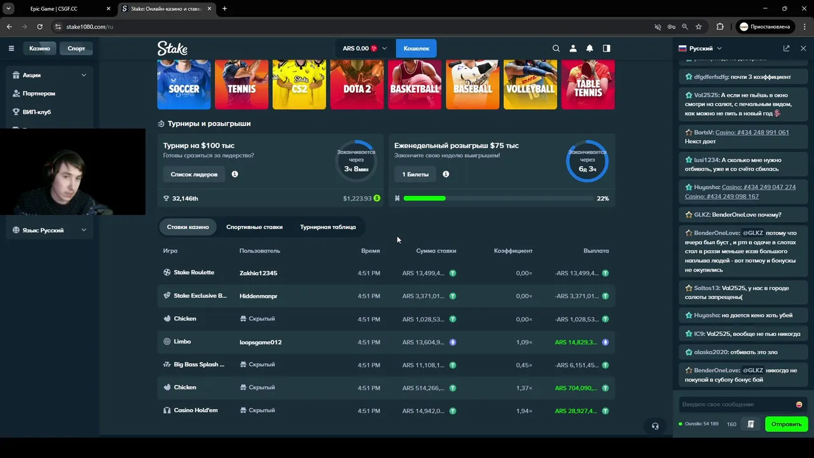
Task: Open the Basketball sport thumbnail
Action: pos(415,85)
